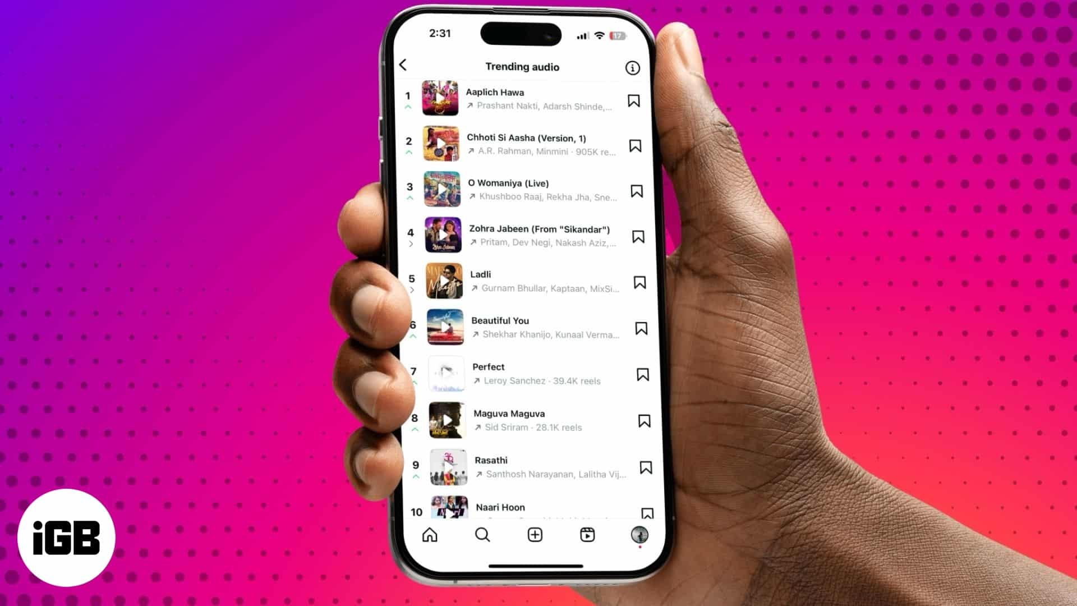Tap back arrow to exit Trending audio
The height and width of the screenshot is (606, 1077).
(404, 65)
